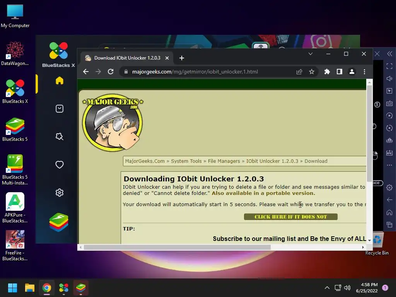The width and height of the screenshot is (396, 297).
Task: Open keyboard controls in BlueStacks toolbar
Action: click(x=389, y=103)
